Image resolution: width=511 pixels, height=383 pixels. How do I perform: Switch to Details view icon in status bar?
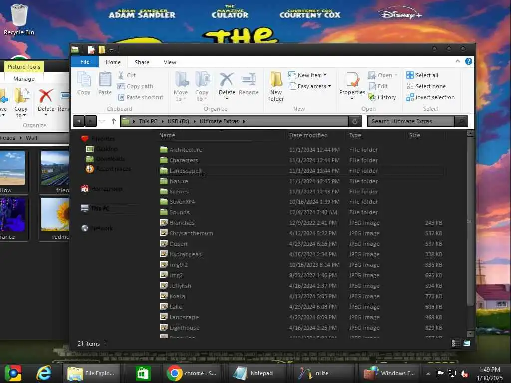[455, 343]
